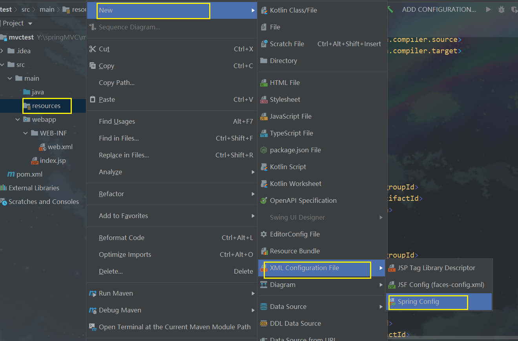Open the Add to Favorites submenu
Viewport: 518px width, 341px height.
tap(171, 216)
